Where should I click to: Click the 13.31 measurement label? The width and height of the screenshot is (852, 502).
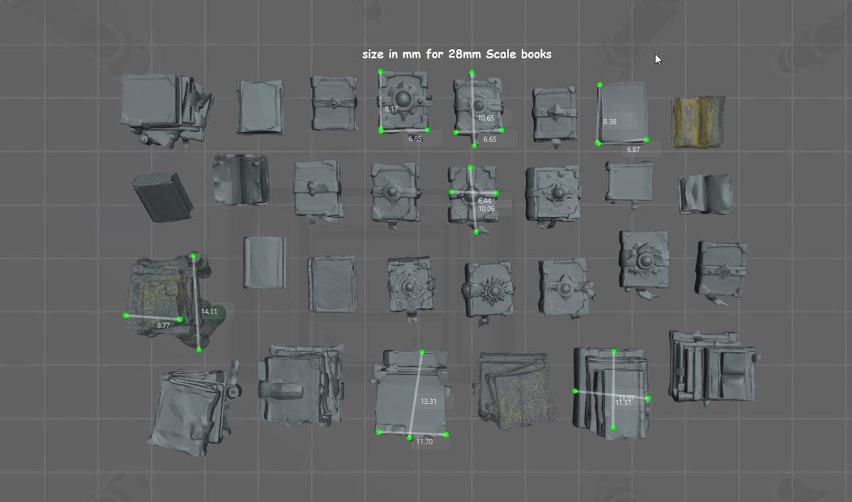(428, 402)
